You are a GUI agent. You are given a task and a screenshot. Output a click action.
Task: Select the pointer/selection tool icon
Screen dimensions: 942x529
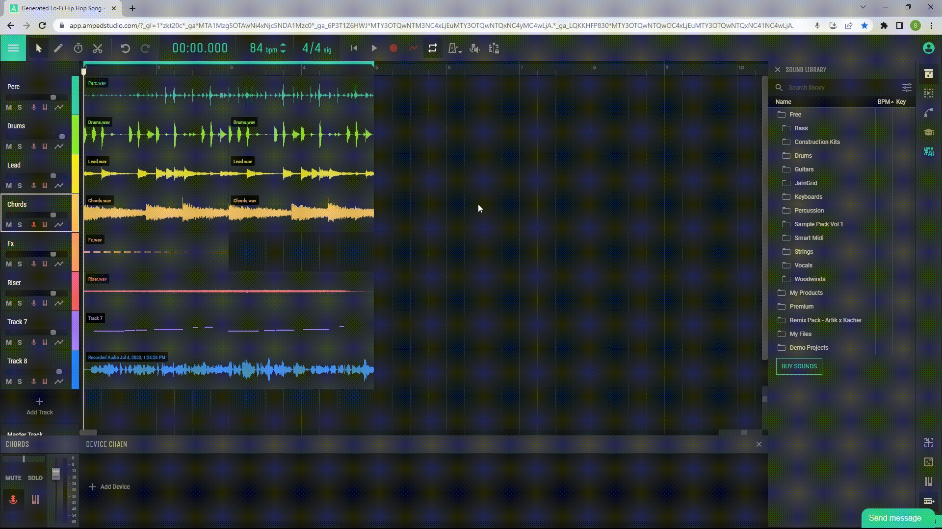[37, 48]
